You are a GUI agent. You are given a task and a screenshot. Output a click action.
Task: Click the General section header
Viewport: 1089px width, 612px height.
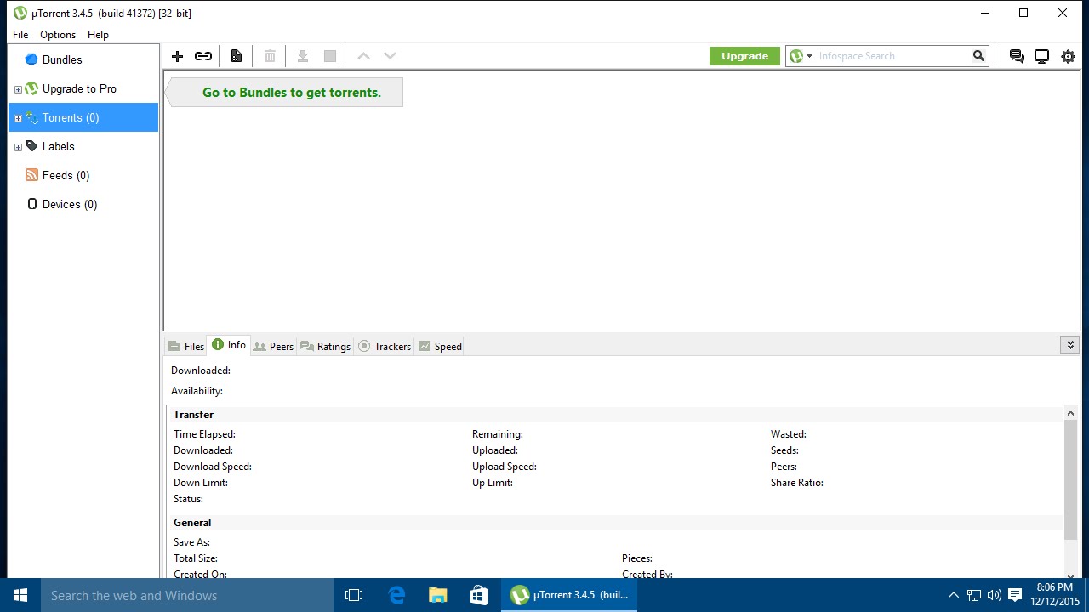click(x=192, y=523)
